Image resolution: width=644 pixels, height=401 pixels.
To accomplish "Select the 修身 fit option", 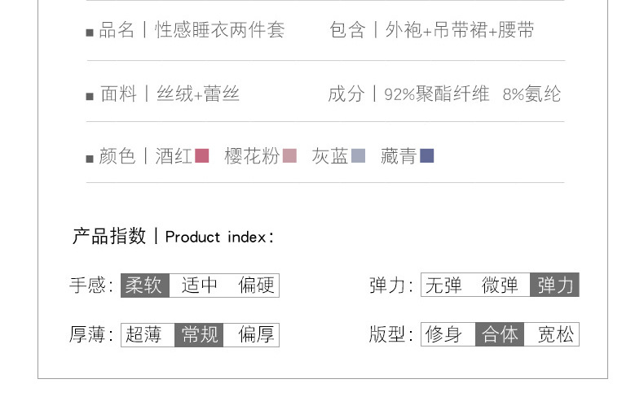I will pos(444,334).
